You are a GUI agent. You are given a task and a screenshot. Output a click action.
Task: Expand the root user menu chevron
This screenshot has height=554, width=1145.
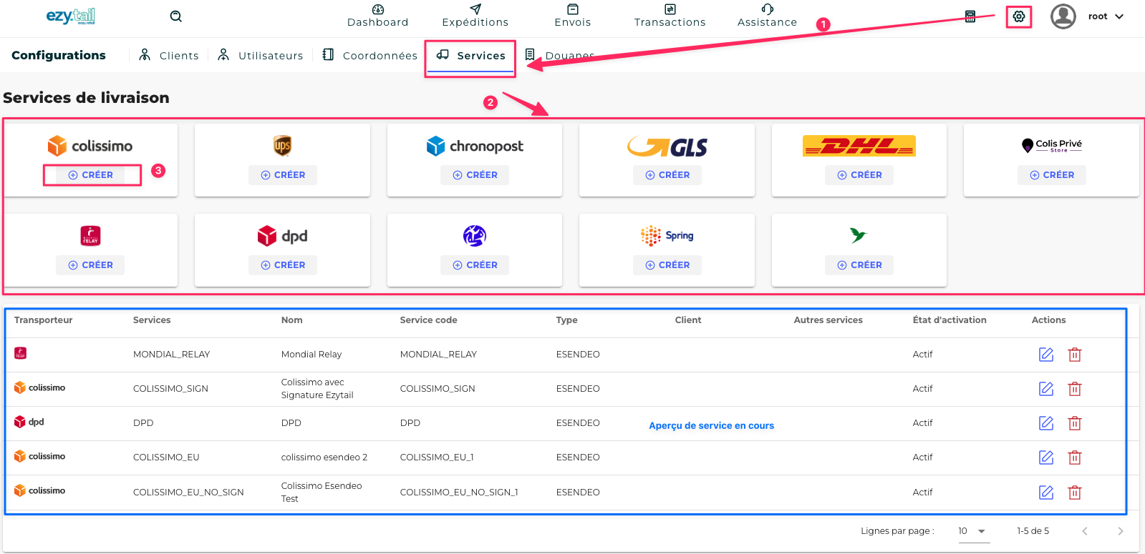coord(1119,16)
